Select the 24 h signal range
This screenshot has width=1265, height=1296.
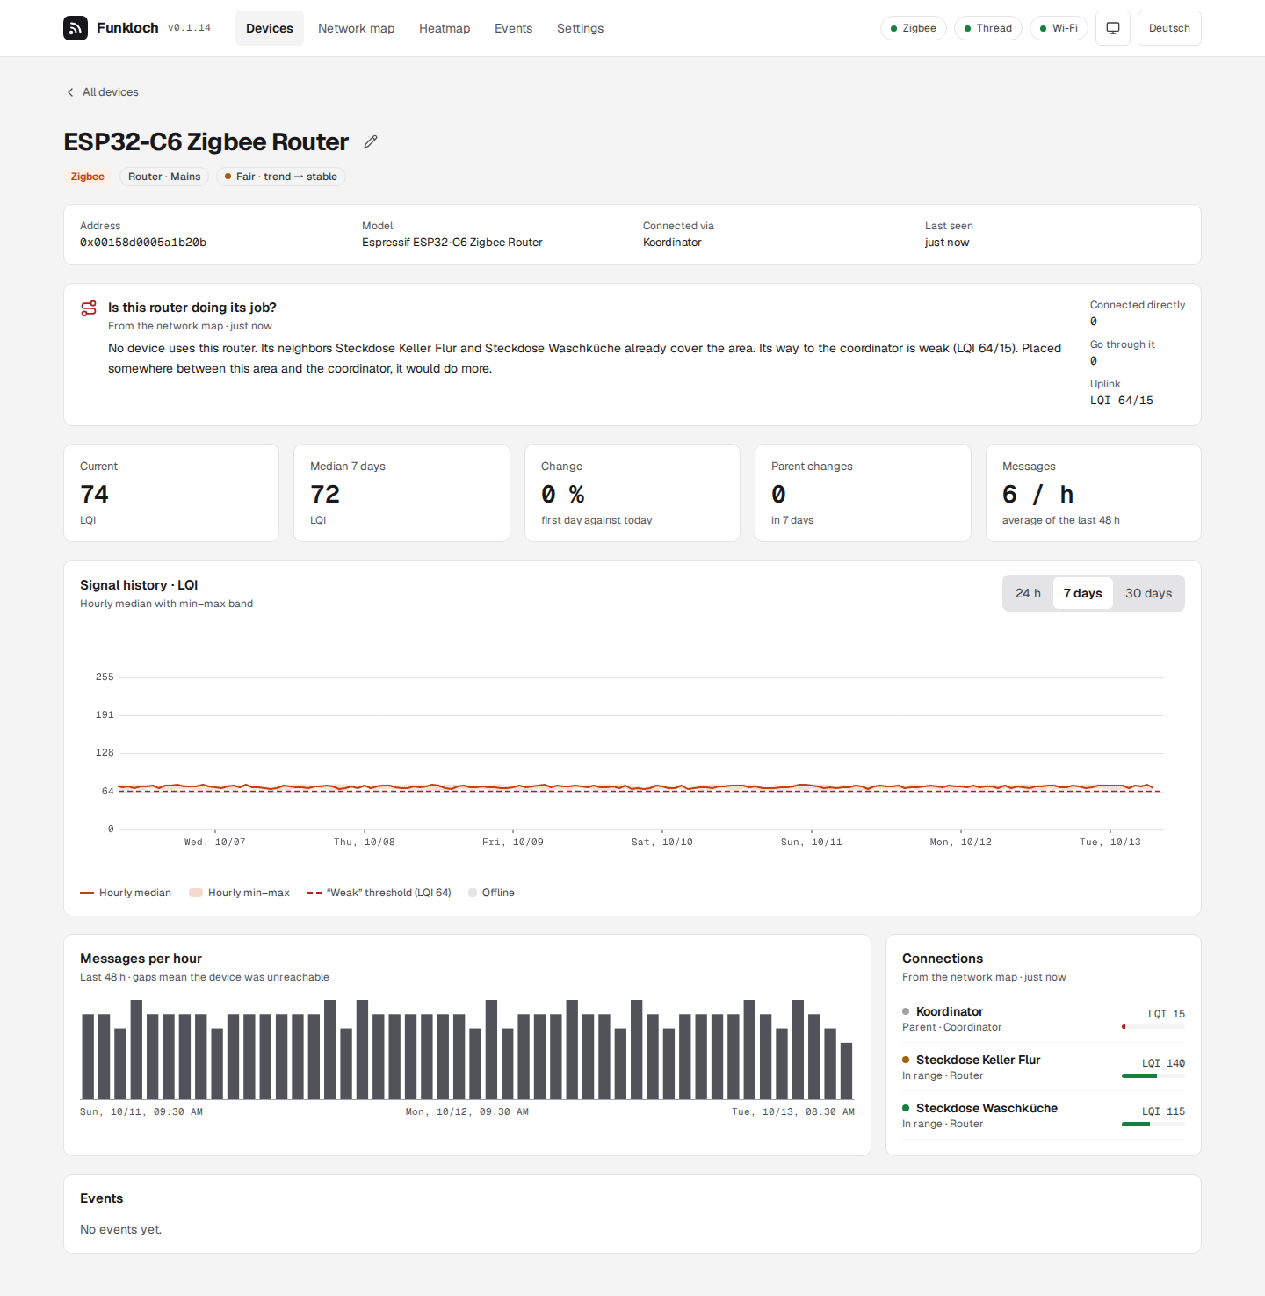coord(1028,593)
